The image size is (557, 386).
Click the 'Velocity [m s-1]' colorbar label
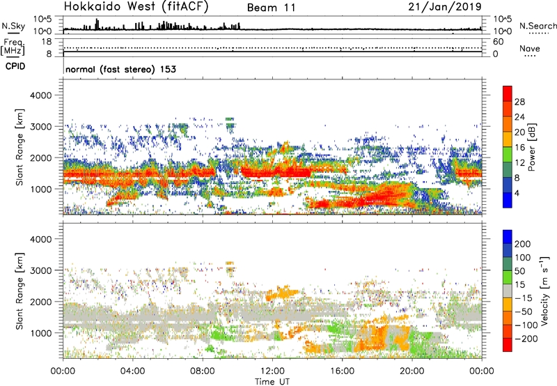544,291
